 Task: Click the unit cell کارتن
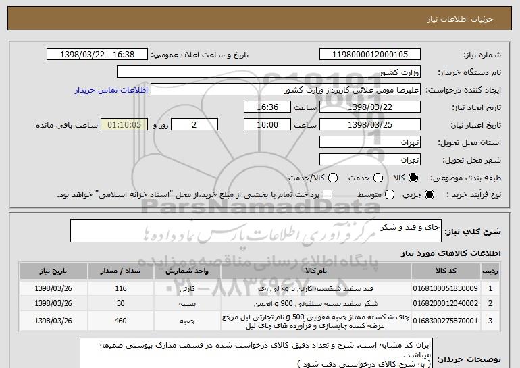pos(187,289)
